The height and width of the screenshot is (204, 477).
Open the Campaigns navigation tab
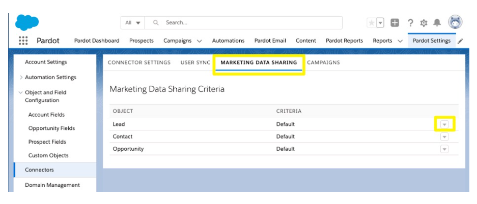click(x=177, y=41)
